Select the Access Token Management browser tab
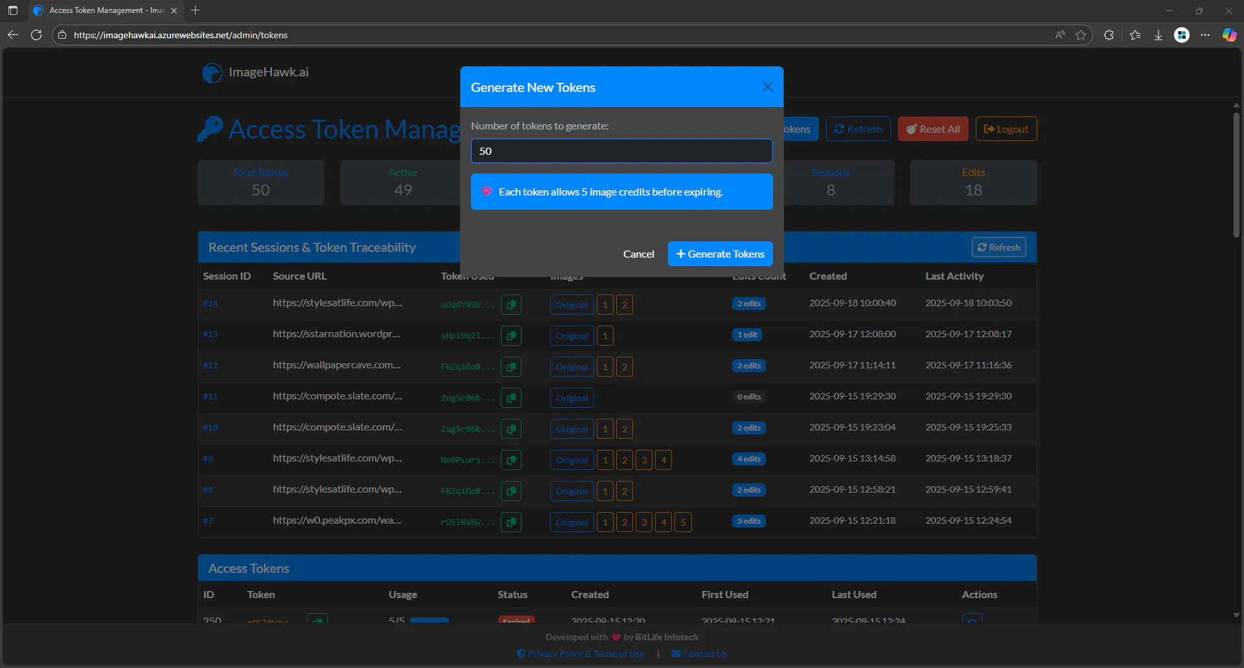Image resolution: width=1244 pixels, height=668 pixels. click(106, 10)
